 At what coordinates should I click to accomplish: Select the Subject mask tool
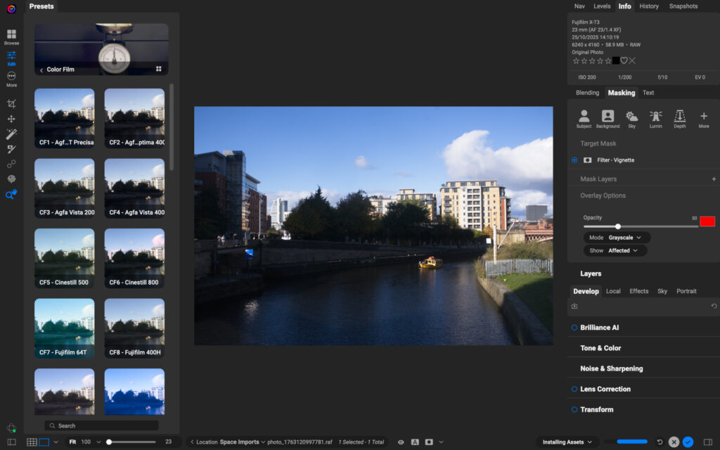(584, 118)
